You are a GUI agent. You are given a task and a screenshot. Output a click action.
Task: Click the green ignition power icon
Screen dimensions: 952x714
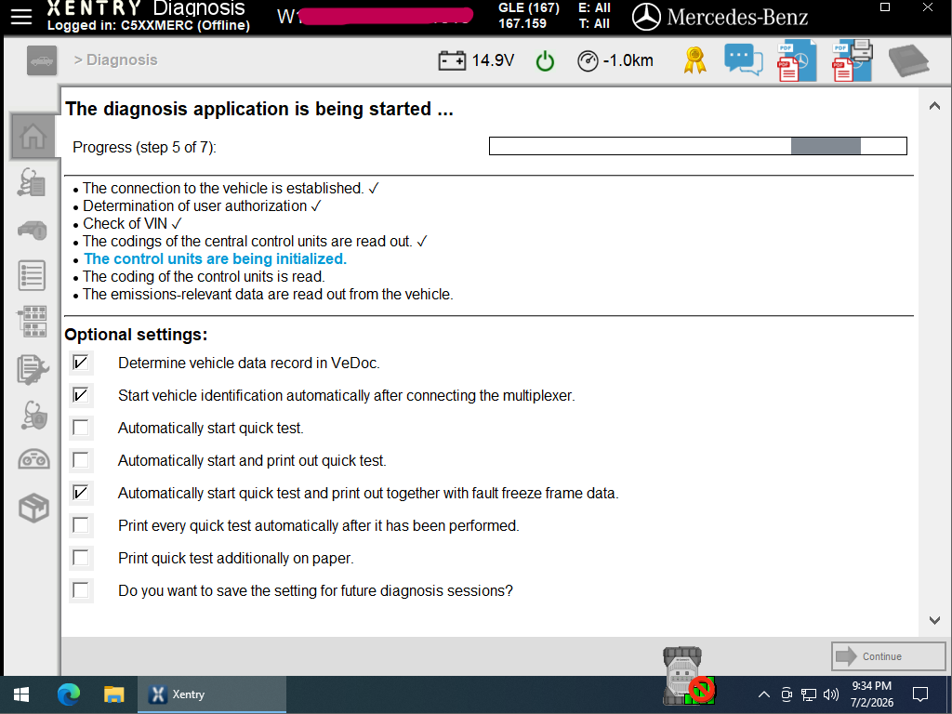click(545, 60)
